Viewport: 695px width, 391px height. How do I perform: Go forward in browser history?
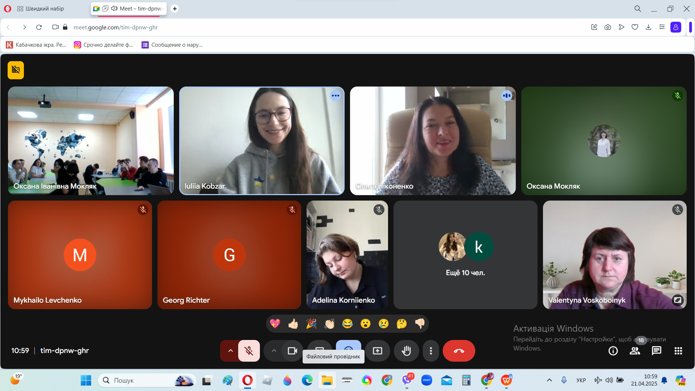coord(24,27)
